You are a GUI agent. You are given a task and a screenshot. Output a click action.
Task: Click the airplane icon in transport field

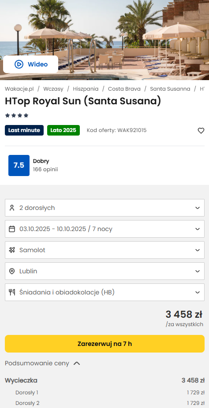pos(12,250)
